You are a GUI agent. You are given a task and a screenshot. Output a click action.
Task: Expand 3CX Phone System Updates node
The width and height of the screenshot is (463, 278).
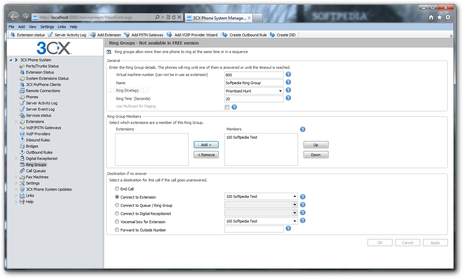[16, 189]
